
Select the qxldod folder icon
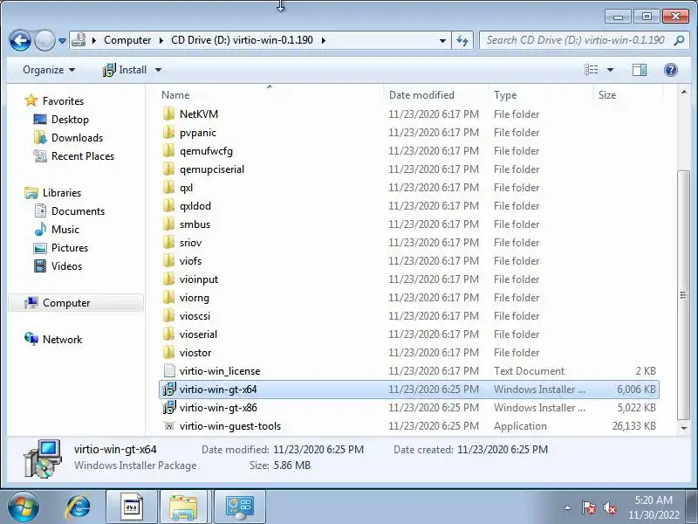coord(168,205)
